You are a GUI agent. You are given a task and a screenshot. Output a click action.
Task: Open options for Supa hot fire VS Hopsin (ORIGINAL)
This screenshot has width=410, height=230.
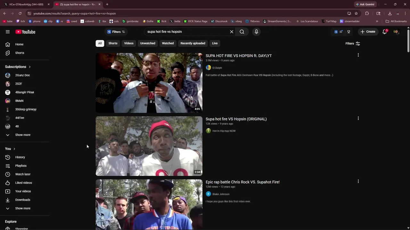(358, 119)
